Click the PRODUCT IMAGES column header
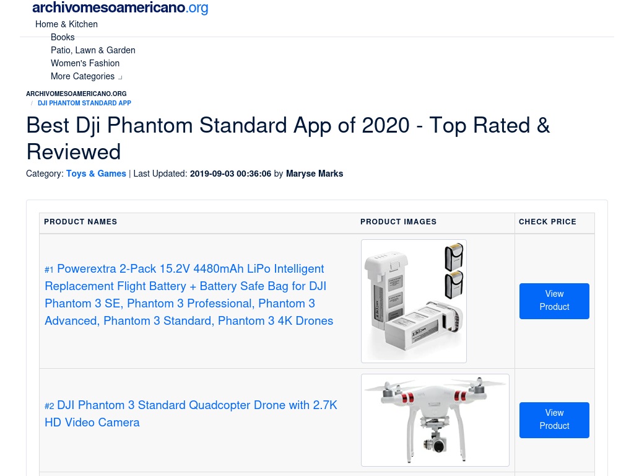This screenshot has height=476, width=634. coord(398,222)
